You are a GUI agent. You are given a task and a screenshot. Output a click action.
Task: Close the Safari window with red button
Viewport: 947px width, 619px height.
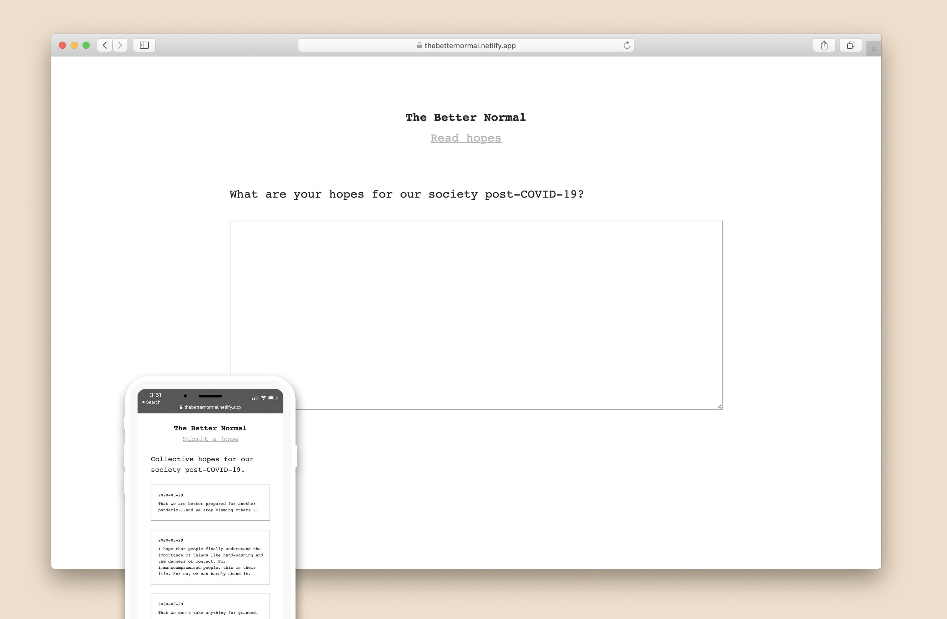(63, 45)
